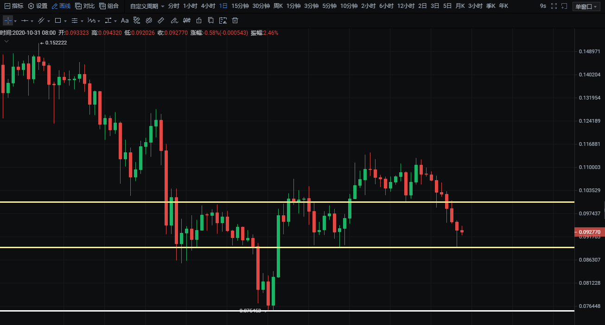Switch to the 4小时 timeframe
This screenshot has height=325, width=605.
pyautogui.click(x=208, y=6)
